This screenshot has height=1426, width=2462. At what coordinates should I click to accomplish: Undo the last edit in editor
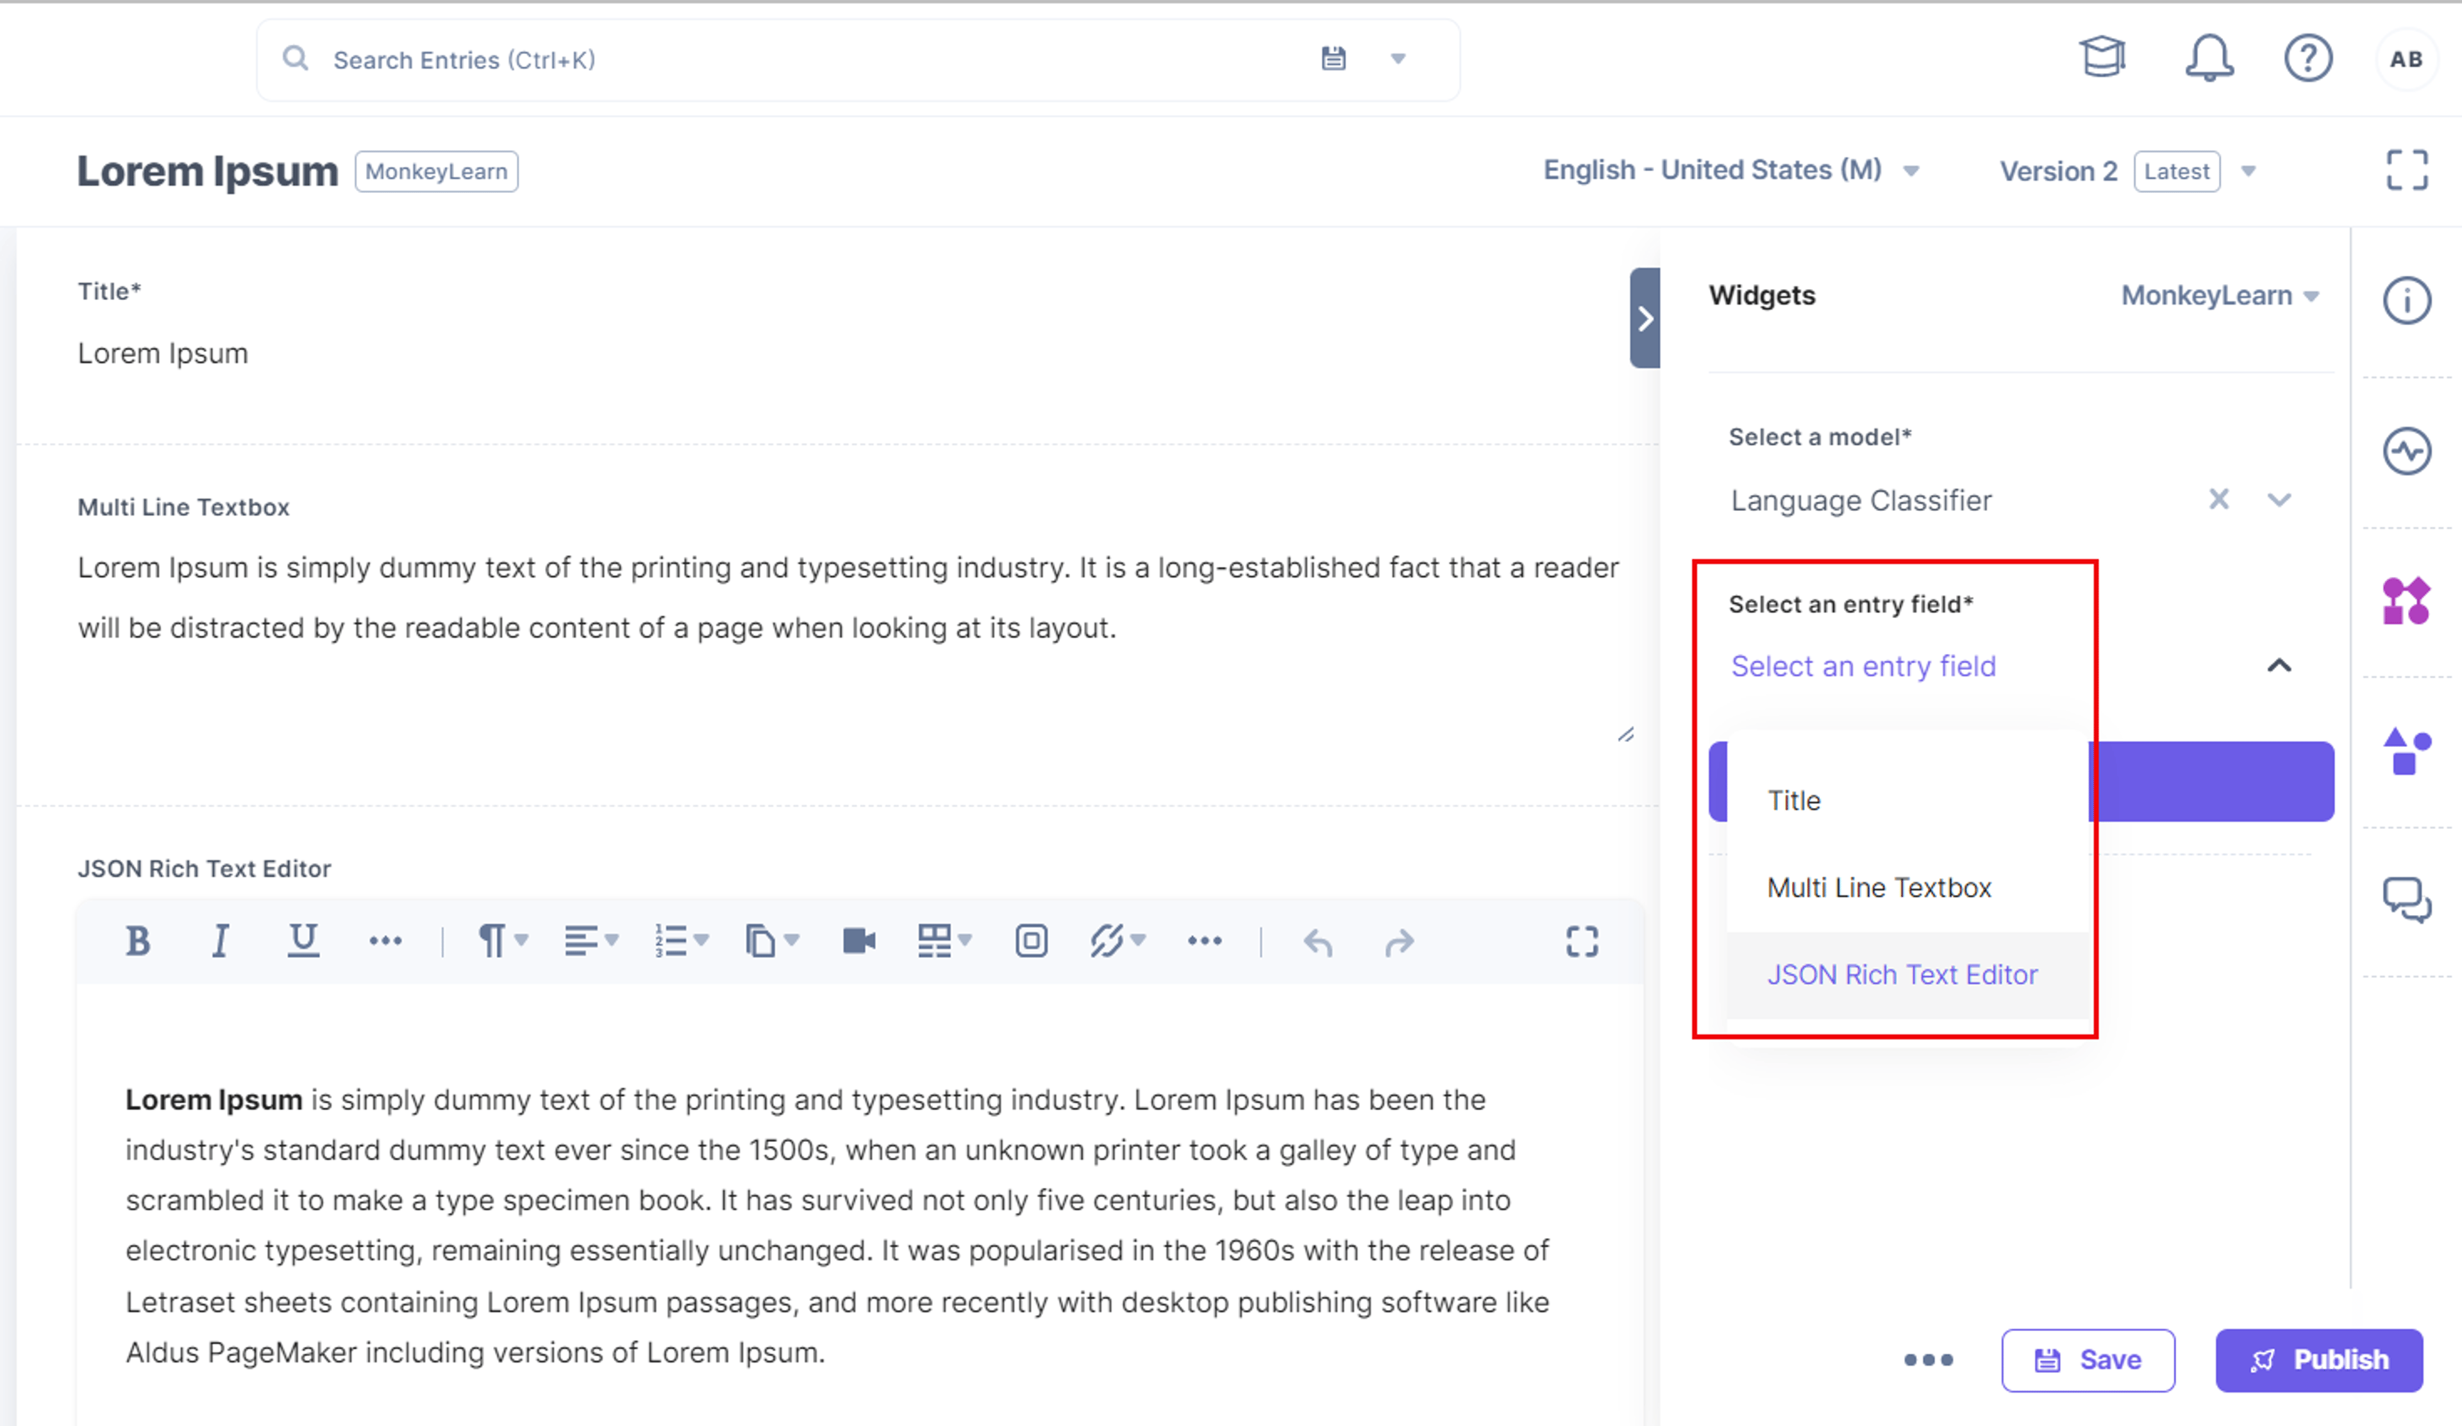coord(1317,943)
